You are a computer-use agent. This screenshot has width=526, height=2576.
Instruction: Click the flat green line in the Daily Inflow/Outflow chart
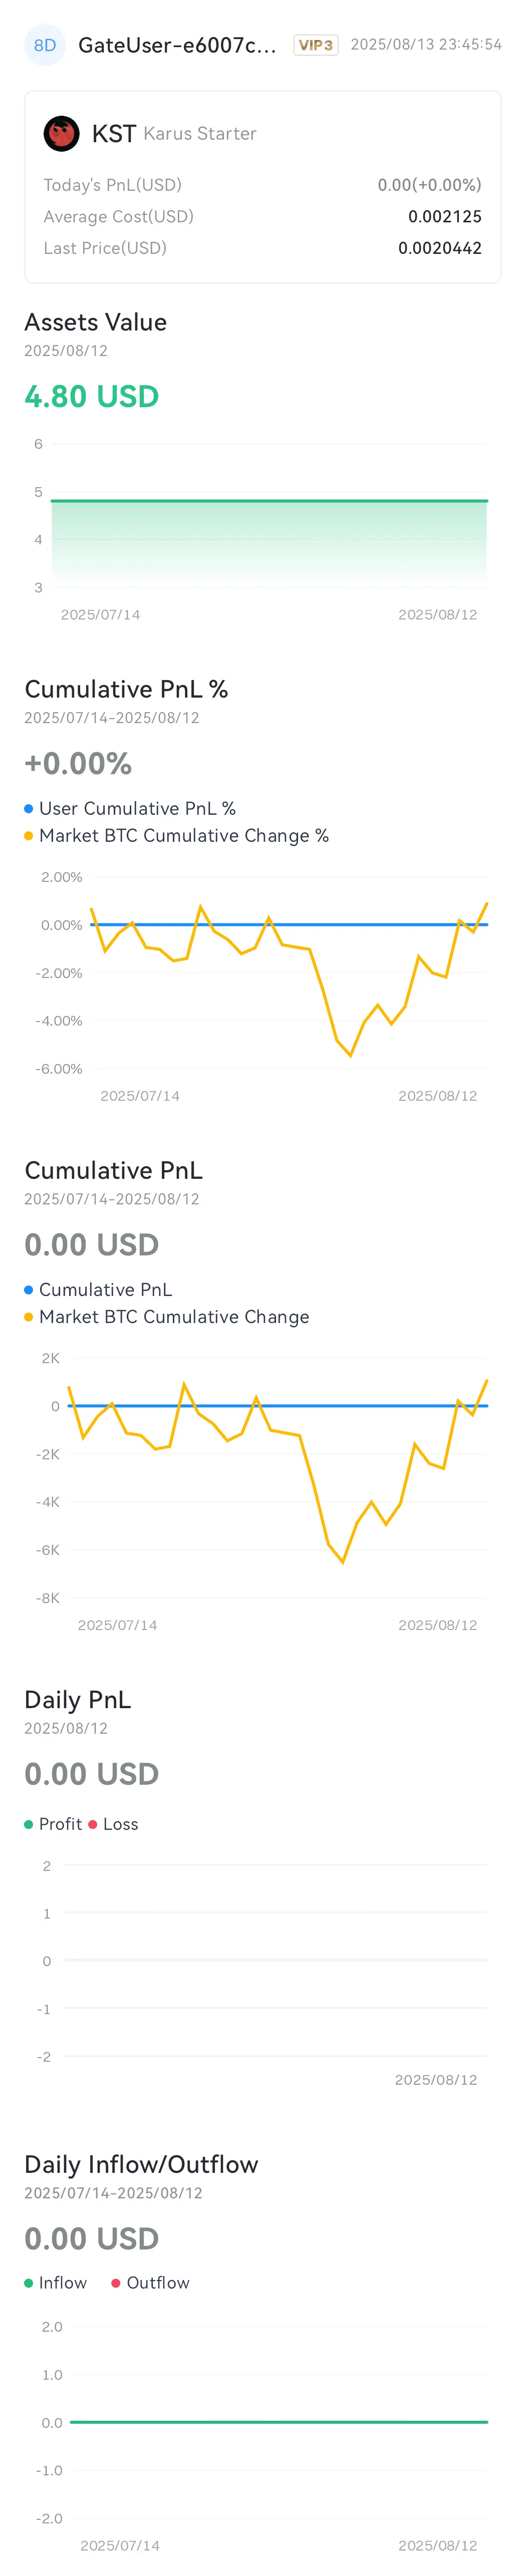pos(279,2422)
